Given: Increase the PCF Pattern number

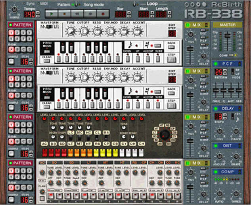Looking at the screenshot, I should pyautogui.click(x=225, y=70).
